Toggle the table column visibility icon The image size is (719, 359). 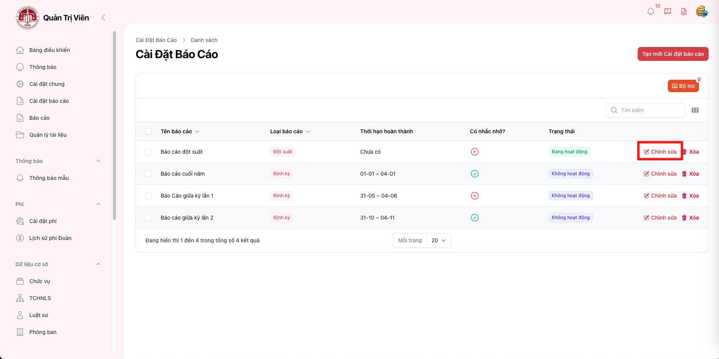[x=695, y=110]
